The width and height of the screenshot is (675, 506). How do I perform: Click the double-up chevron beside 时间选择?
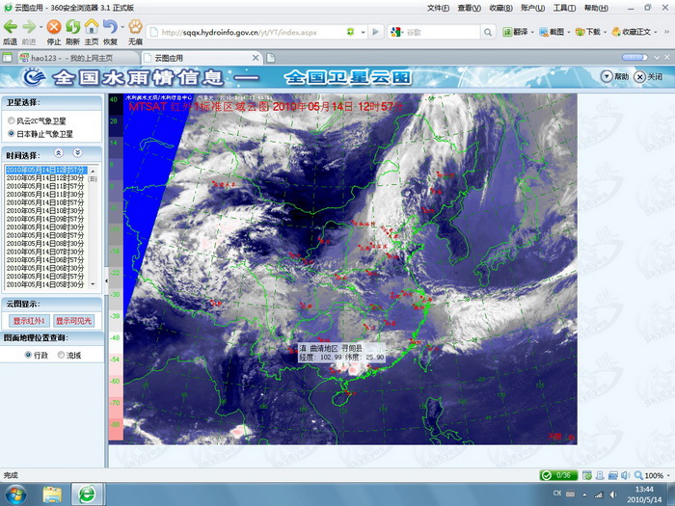point(58,153)
